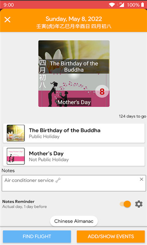The height and width of the screenshot is (245, 147).
Task: Toggle the Notes Reminder switch off
Action: pyautogui.click(x=125, y=204)
